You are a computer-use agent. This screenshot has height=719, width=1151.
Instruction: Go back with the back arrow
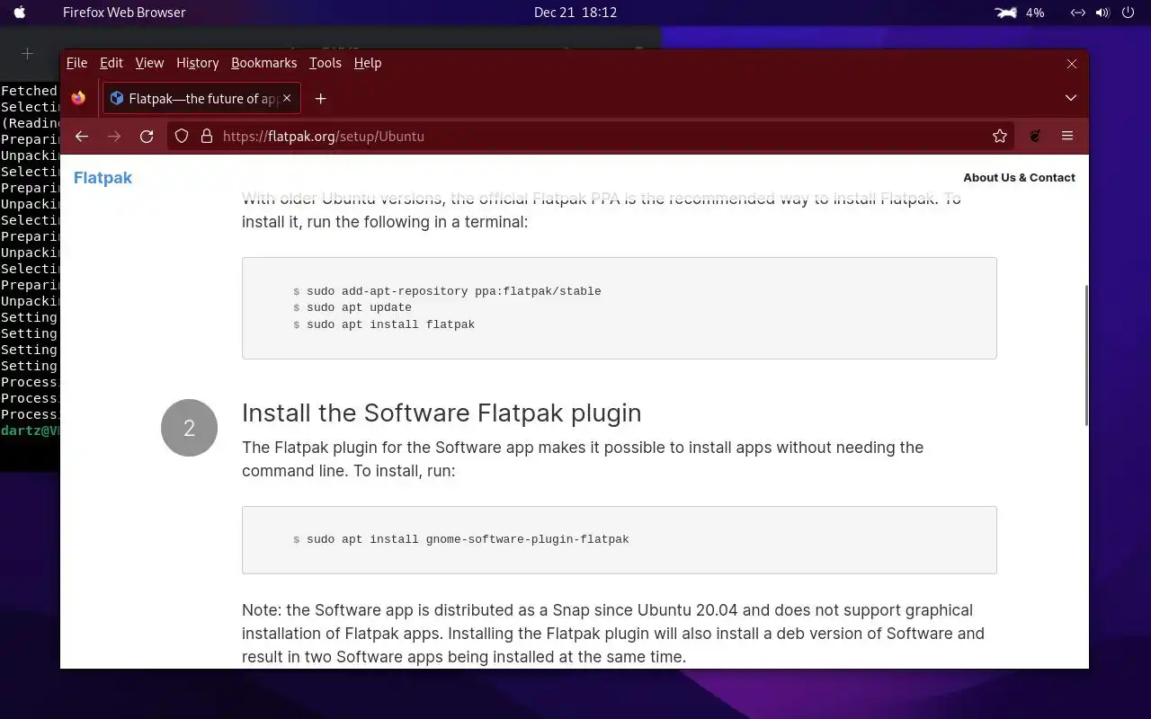click(x=82, y=136)
